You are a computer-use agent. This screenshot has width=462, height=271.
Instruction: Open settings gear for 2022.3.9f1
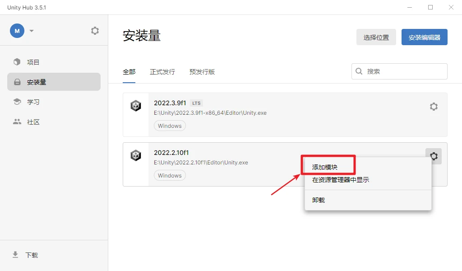point(434,107)
